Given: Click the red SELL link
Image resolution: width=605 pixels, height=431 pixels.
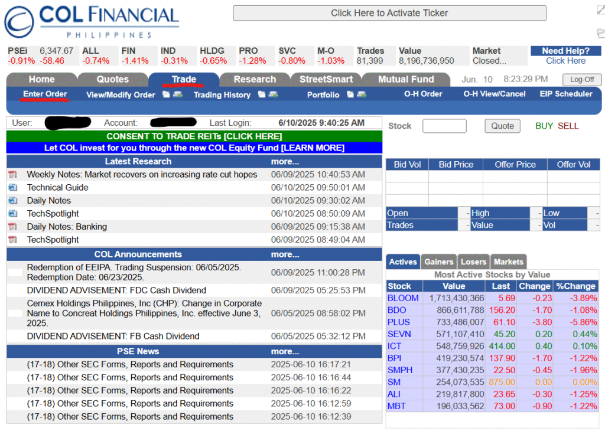Looking at the screenshot, I should click(x=568, y=126).
